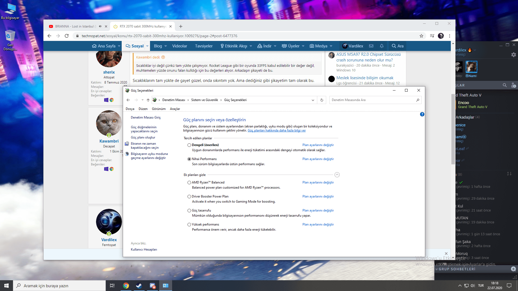The width and height of the screenshot is (518, 291).
Task: Mute the BRIANNA YouTube tab audio
Action: [100, 26]
